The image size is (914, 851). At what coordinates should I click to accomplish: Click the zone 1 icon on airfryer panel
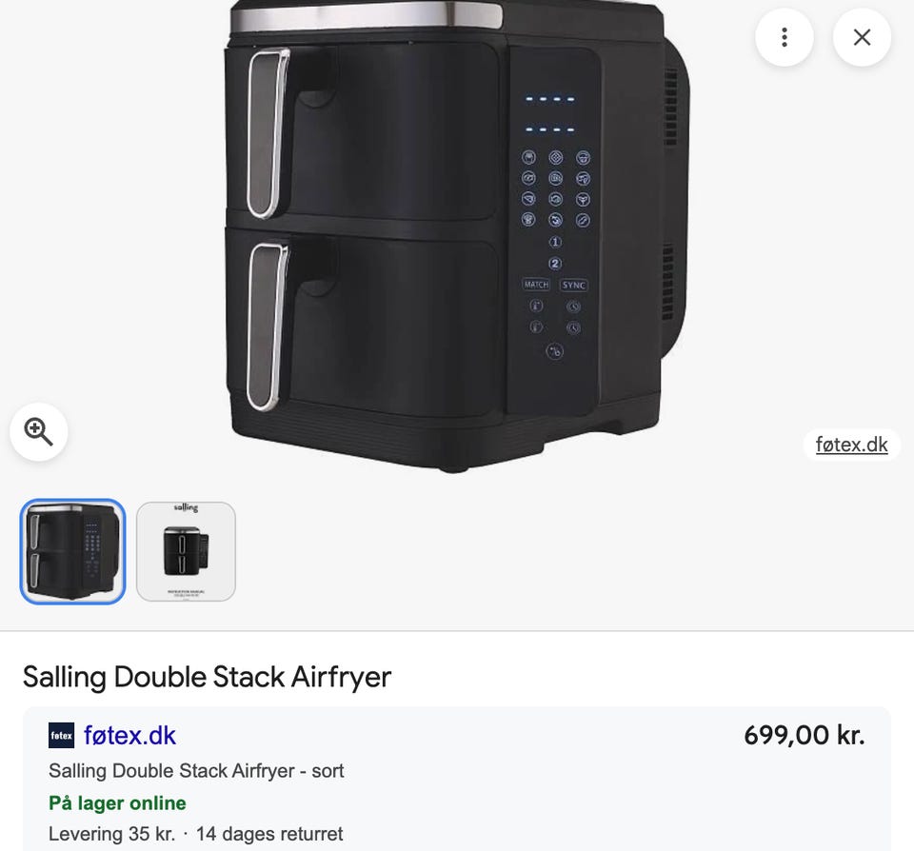point(555,243)
